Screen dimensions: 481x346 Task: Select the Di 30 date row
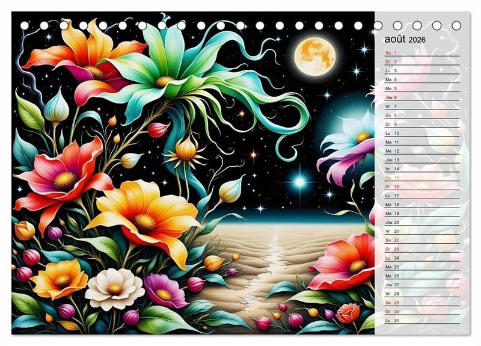(x=421, y=311)
